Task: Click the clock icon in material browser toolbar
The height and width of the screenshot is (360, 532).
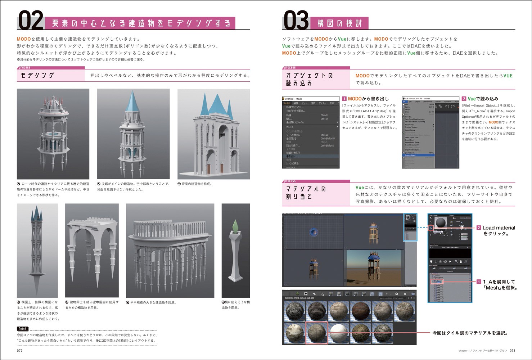Action: coord(396,294)
